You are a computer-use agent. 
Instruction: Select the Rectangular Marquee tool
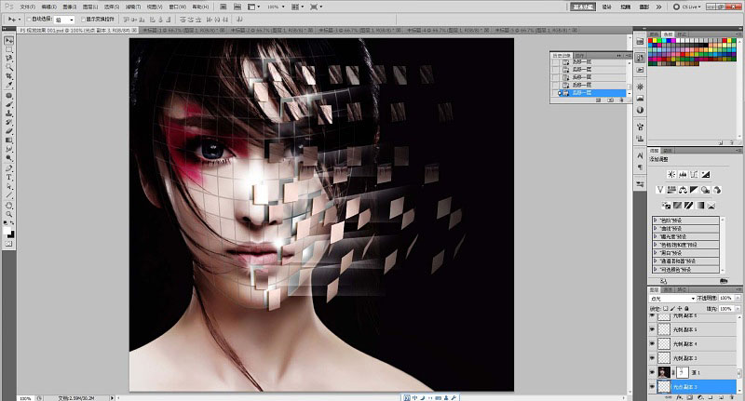click(9, 50)
